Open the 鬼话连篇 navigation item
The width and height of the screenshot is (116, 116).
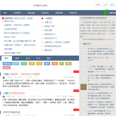tap(31, 13)
